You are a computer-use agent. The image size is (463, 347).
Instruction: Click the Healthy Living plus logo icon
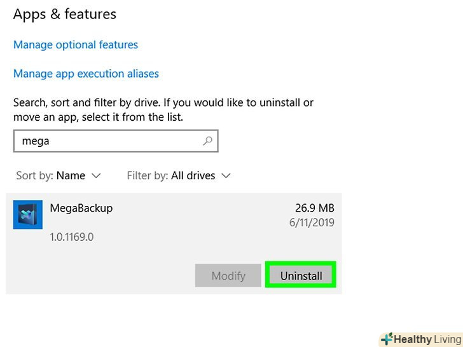tap(387, 339)
